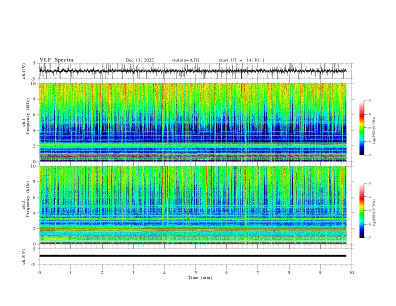Click the time axis tick label "3"

[x=133, y=272]
